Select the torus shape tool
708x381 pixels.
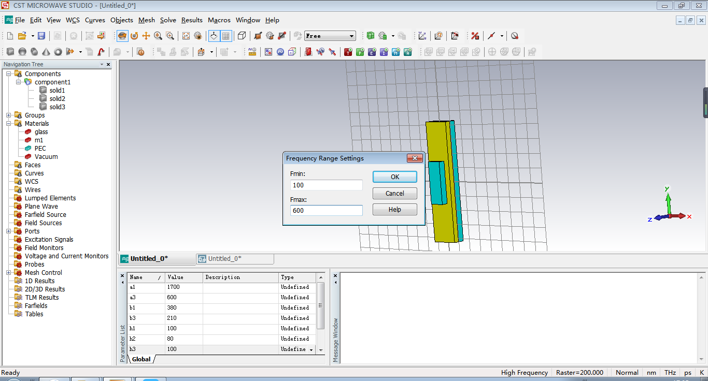58,52
